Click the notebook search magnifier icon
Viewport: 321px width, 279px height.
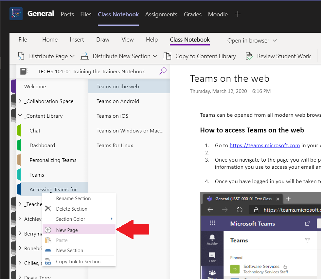pyautogui.click(x=163, y=71)
